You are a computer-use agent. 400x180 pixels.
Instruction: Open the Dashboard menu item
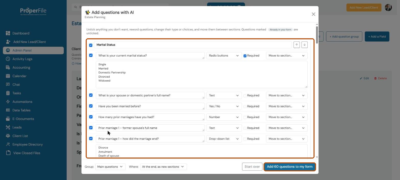click(x=21, y=33)
